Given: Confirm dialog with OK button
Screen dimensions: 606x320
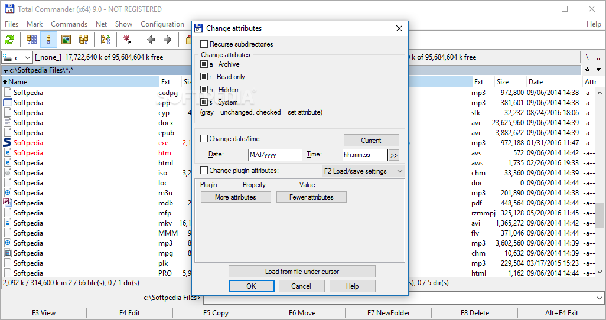Looking at the screenshot, I should click(x=251, y=286).
